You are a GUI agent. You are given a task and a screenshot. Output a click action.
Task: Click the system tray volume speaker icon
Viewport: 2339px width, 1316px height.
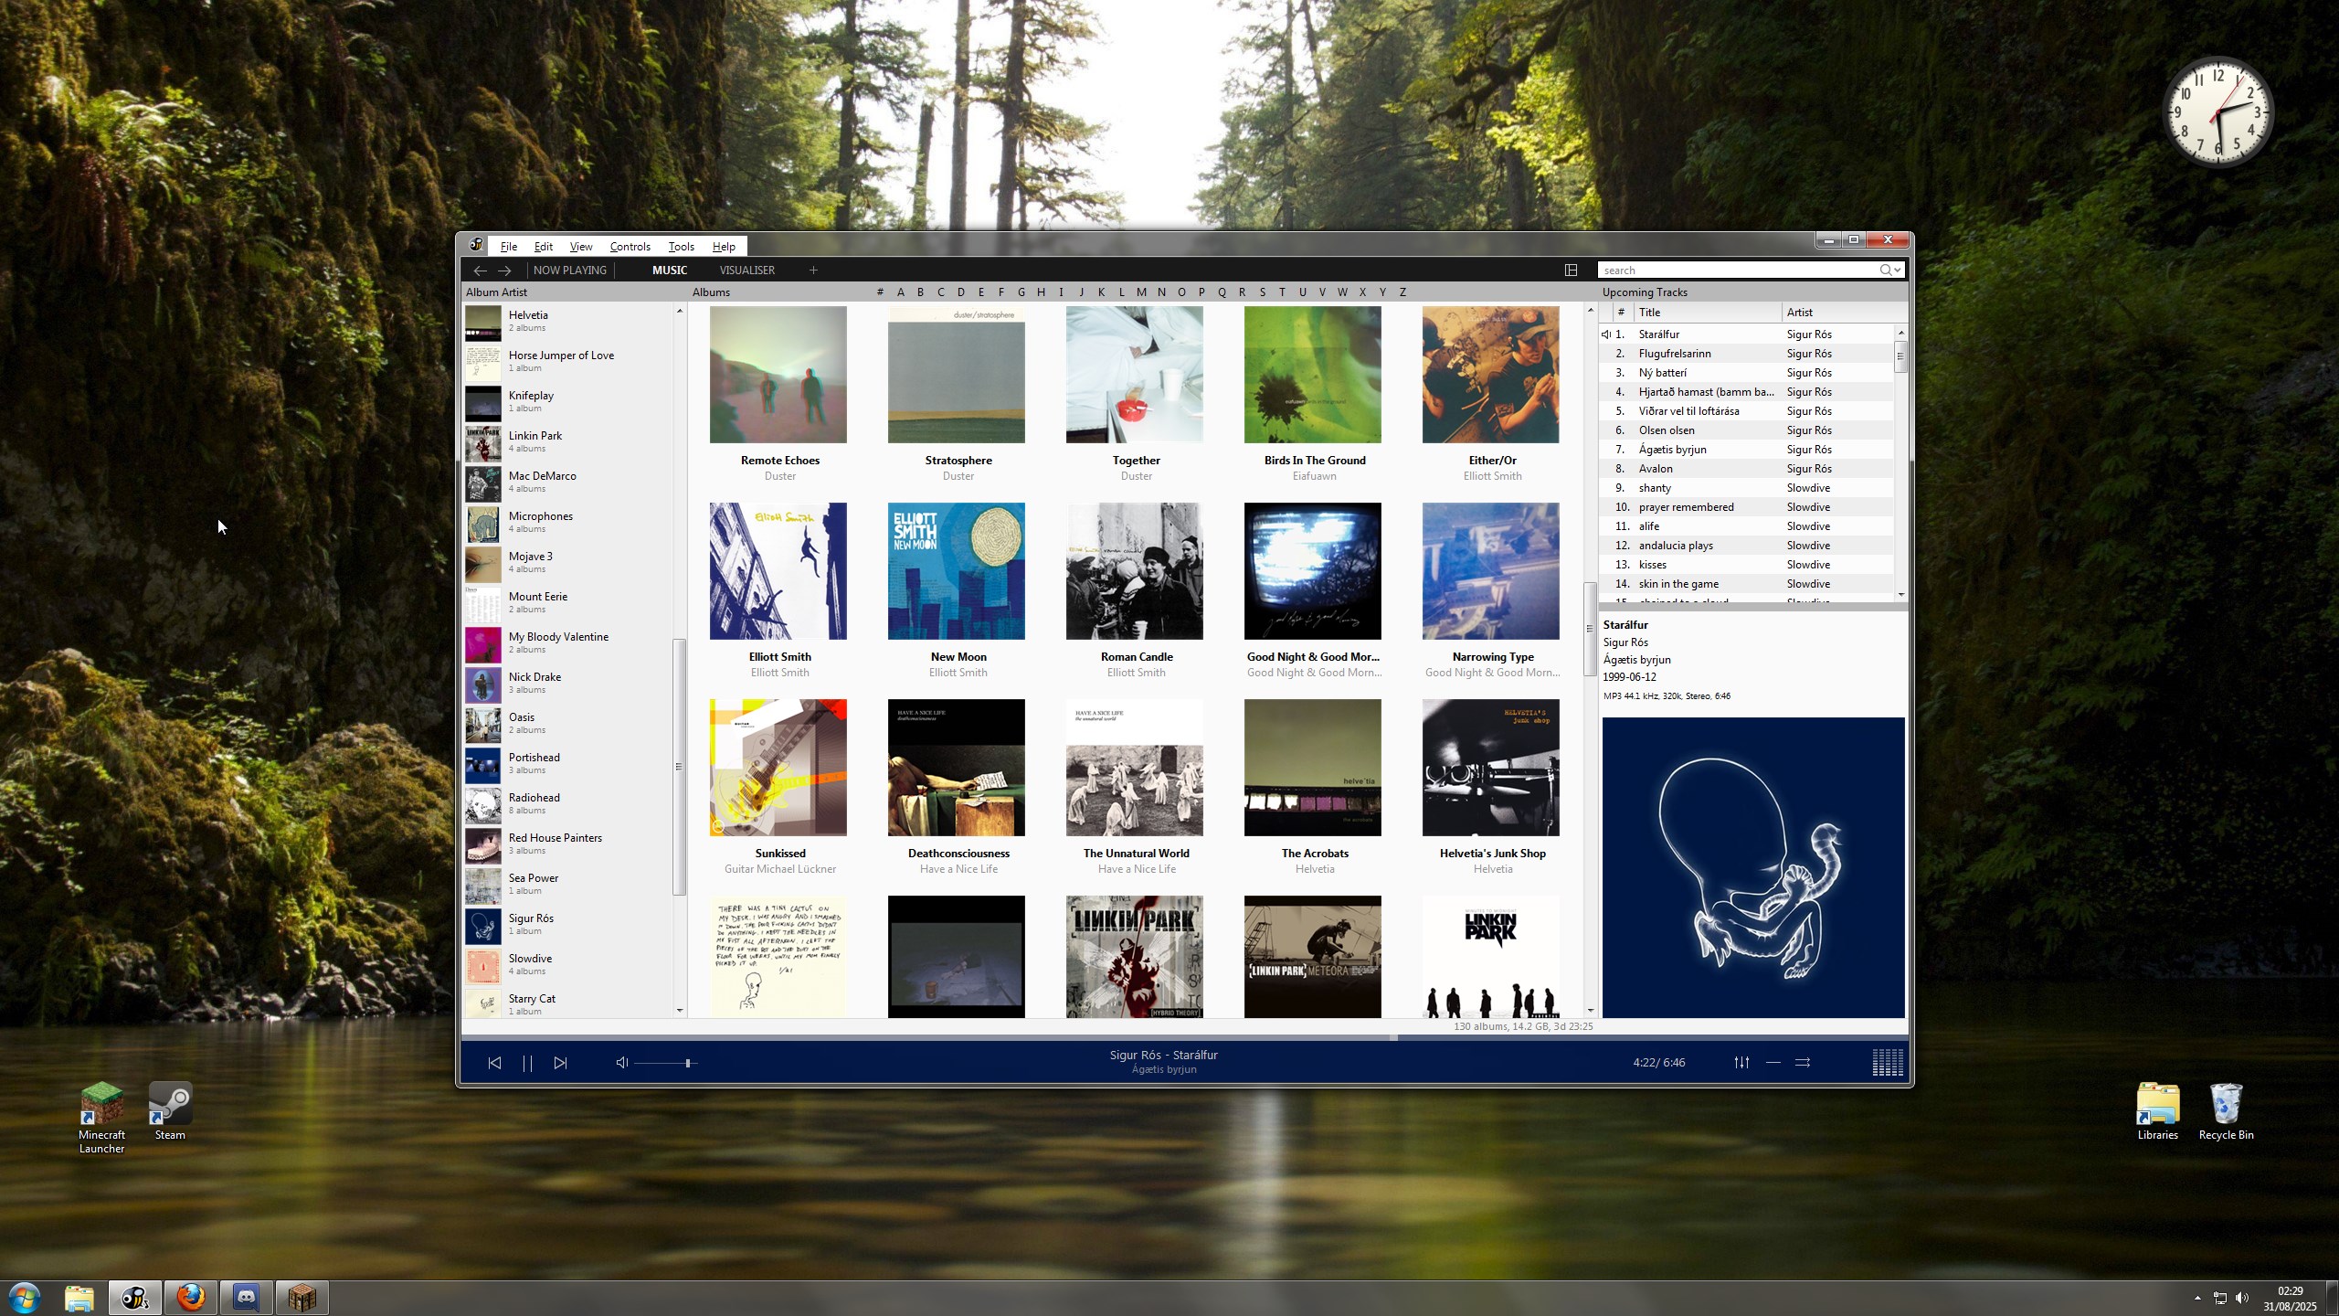2242,1298
